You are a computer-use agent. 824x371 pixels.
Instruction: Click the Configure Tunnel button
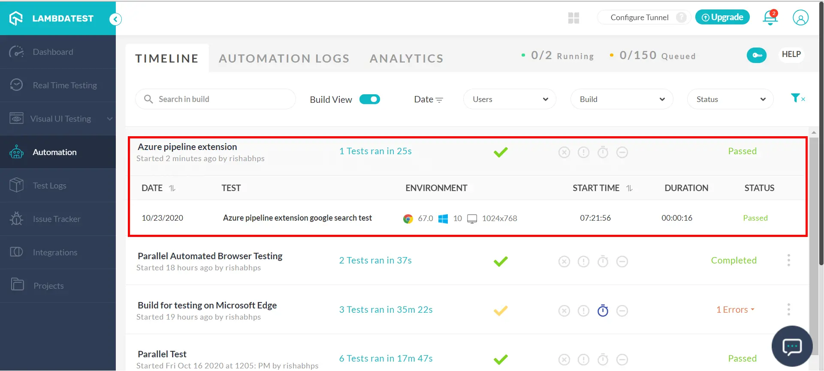(x=639, y=18)
